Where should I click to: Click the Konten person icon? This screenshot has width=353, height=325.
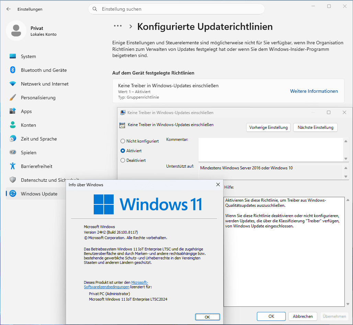(13, 125)
